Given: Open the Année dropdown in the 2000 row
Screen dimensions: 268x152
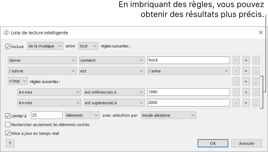Looking at the screenshot, I should (49, 103).
